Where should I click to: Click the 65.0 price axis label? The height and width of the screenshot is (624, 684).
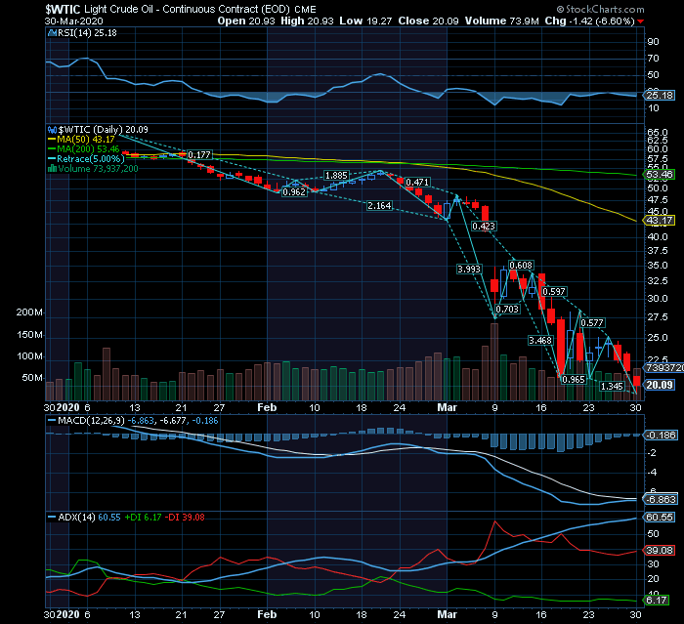[658, 132]
